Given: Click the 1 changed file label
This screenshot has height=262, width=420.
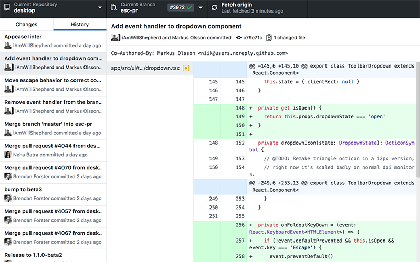Looking at the screenshot, I should pyautogui.click(x=289, y=38).
